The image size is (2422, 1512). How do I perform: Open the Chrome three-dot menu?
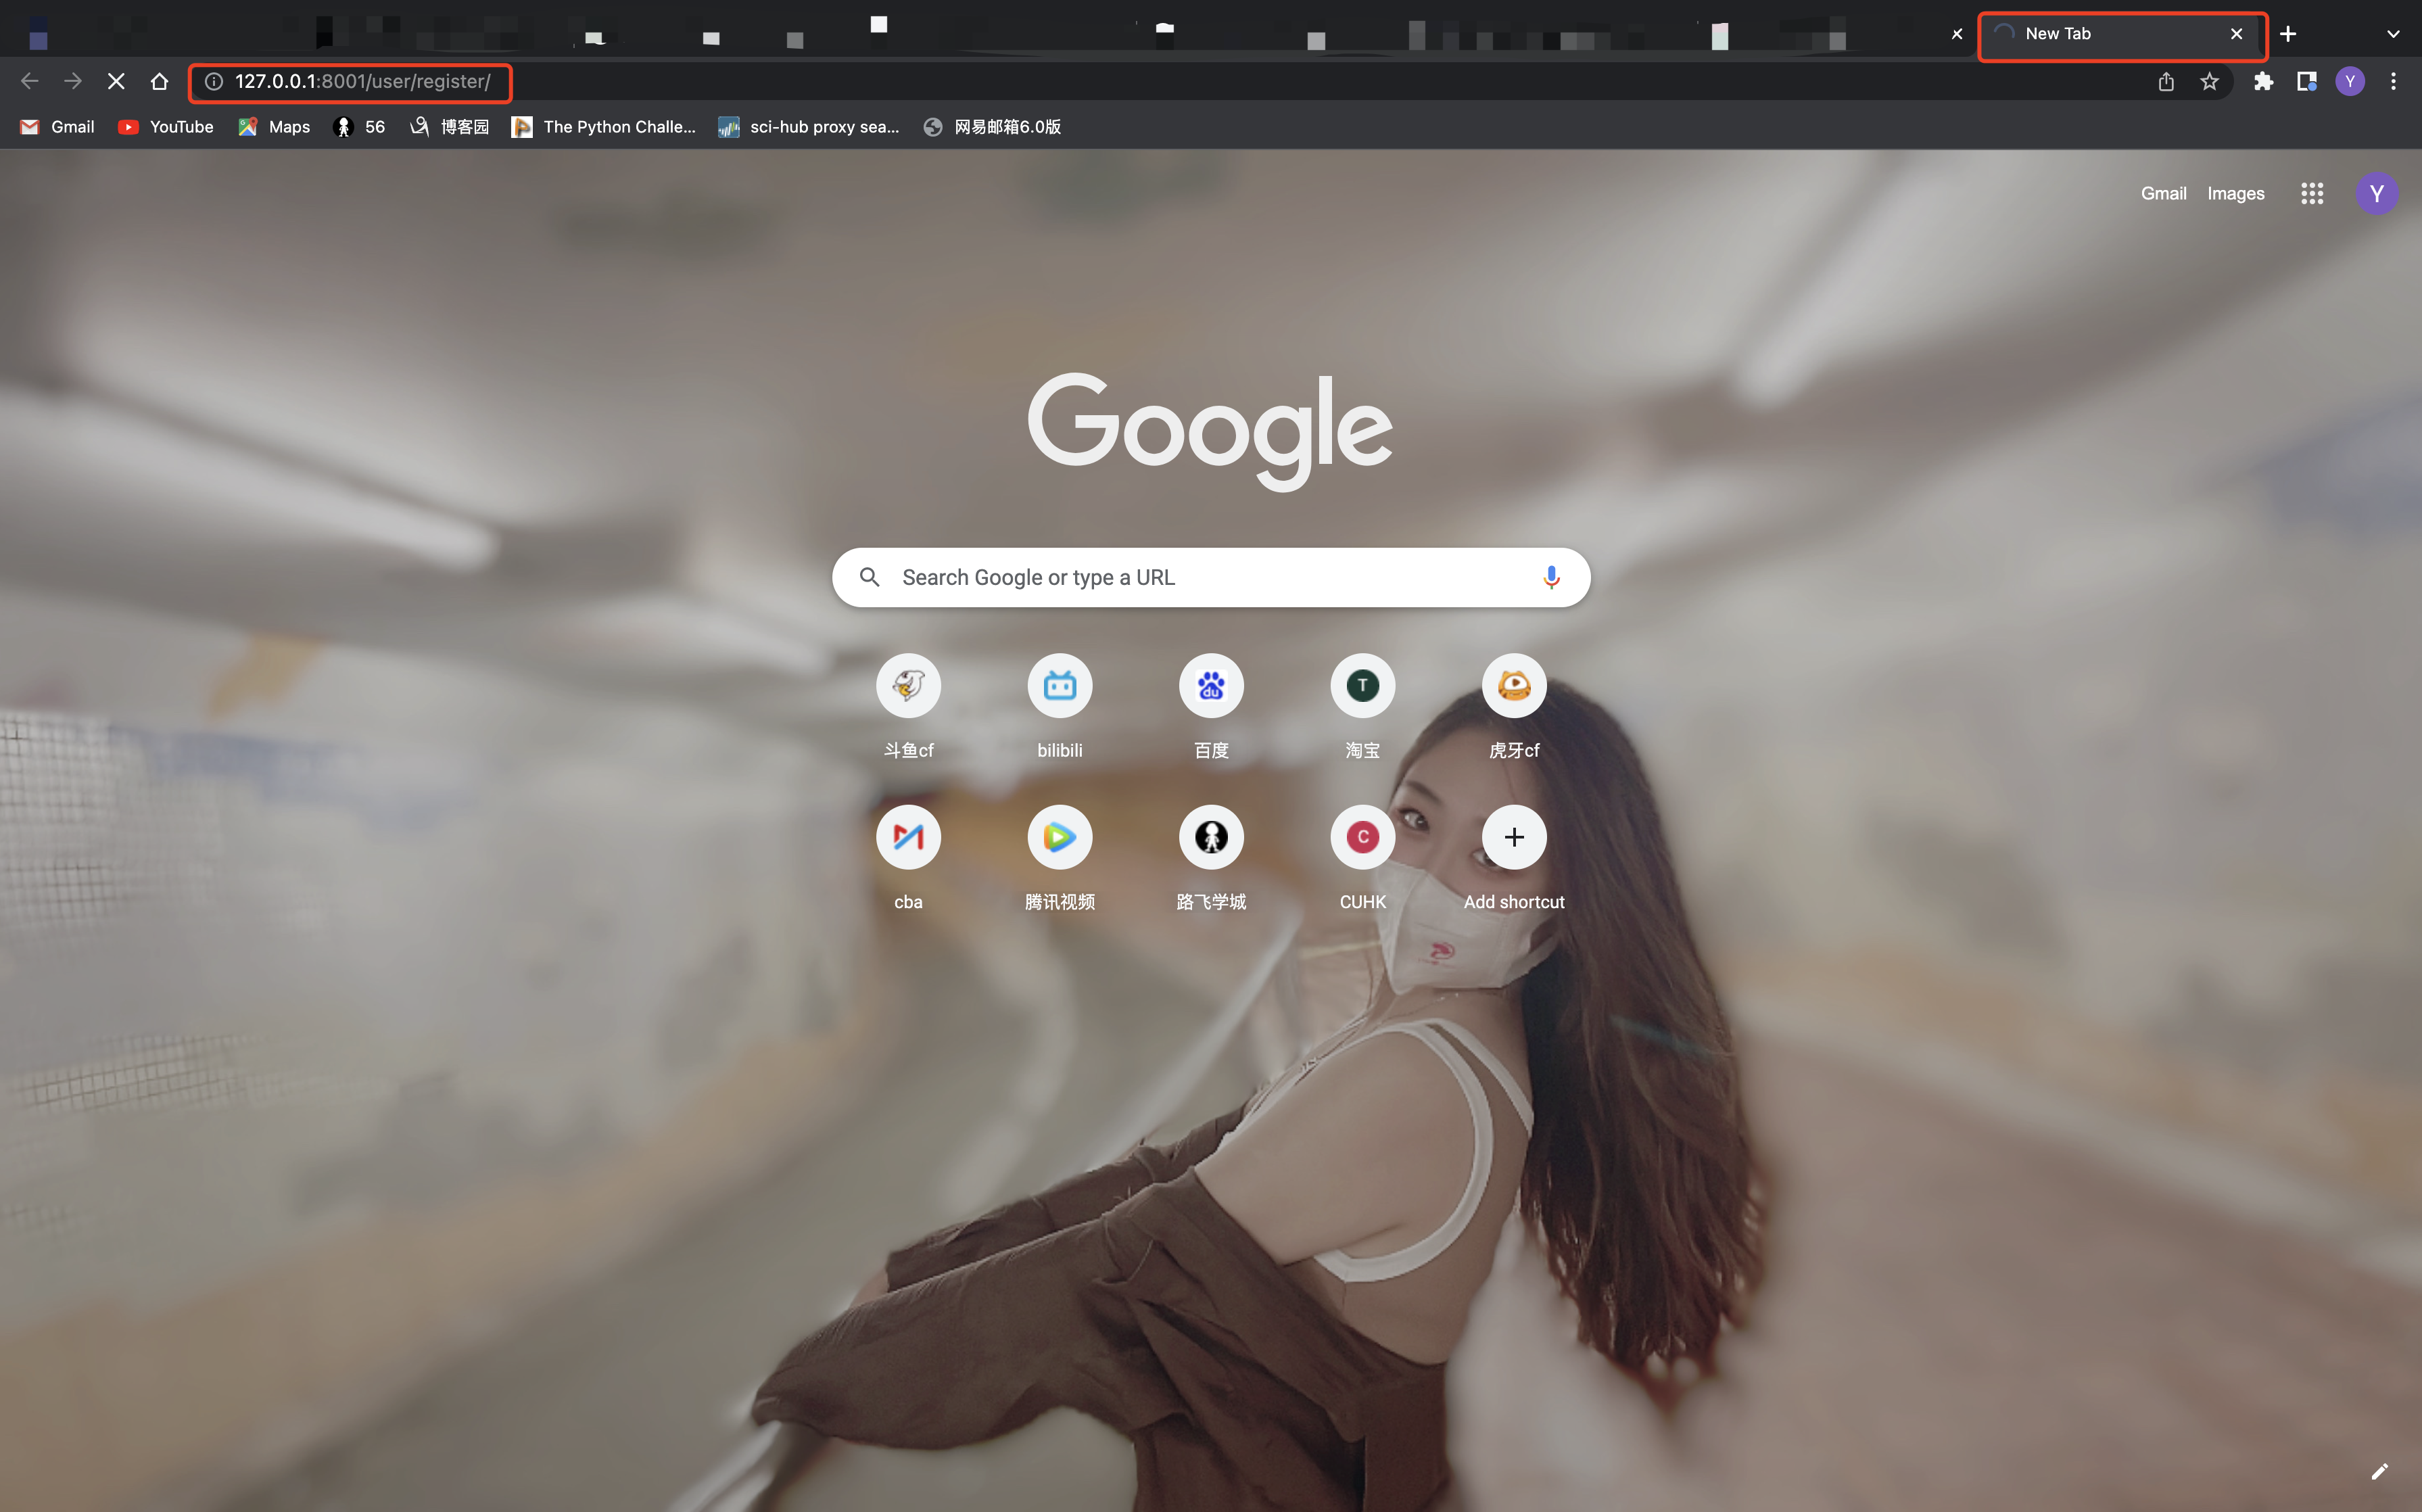pyautogui.click(x=2393, y=81)
